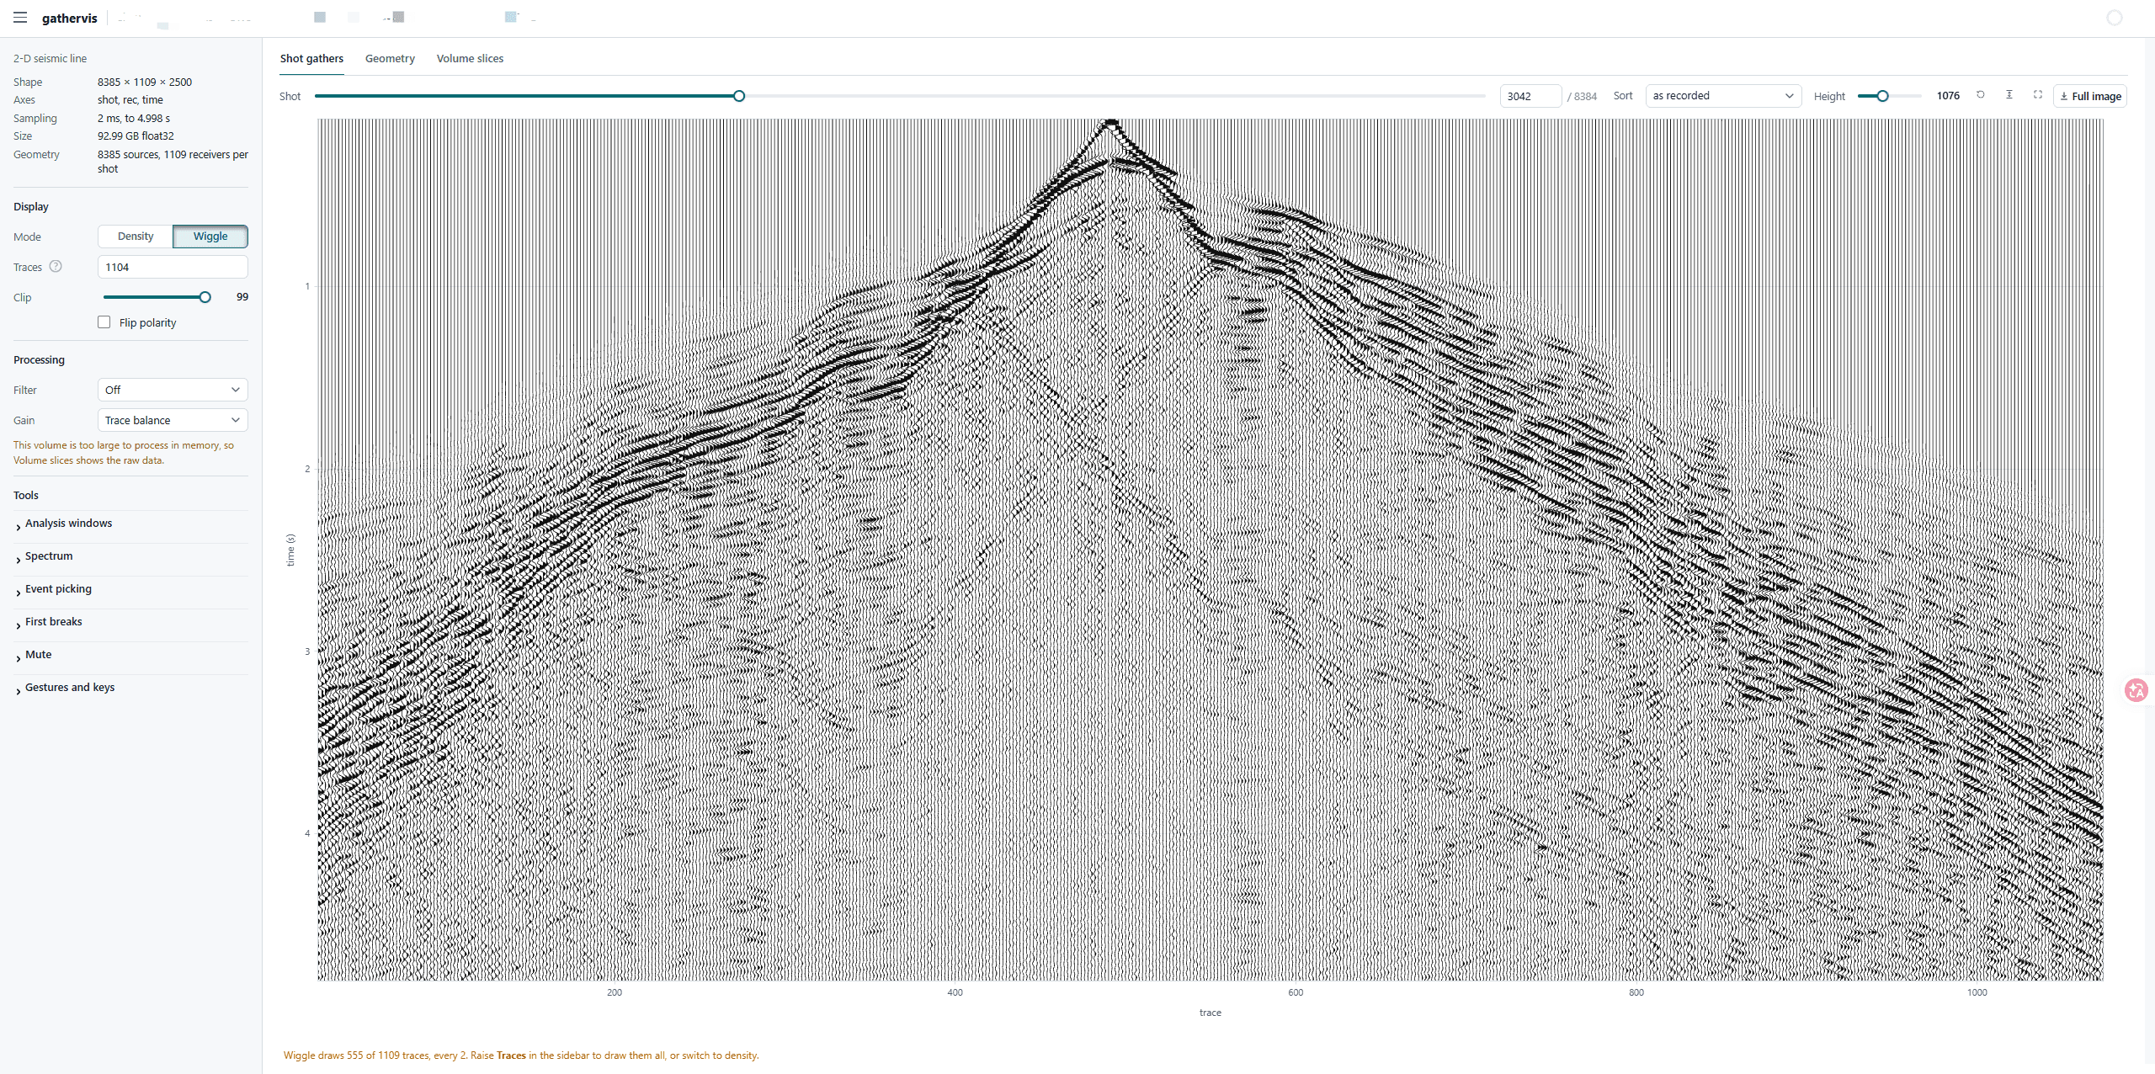Expand the Mute tool section
Viewport: 2155px width, 1074px height.
(130, 655)
